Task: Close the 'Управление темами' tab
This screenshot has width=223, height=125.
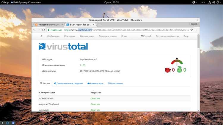Action: (62, 25)
